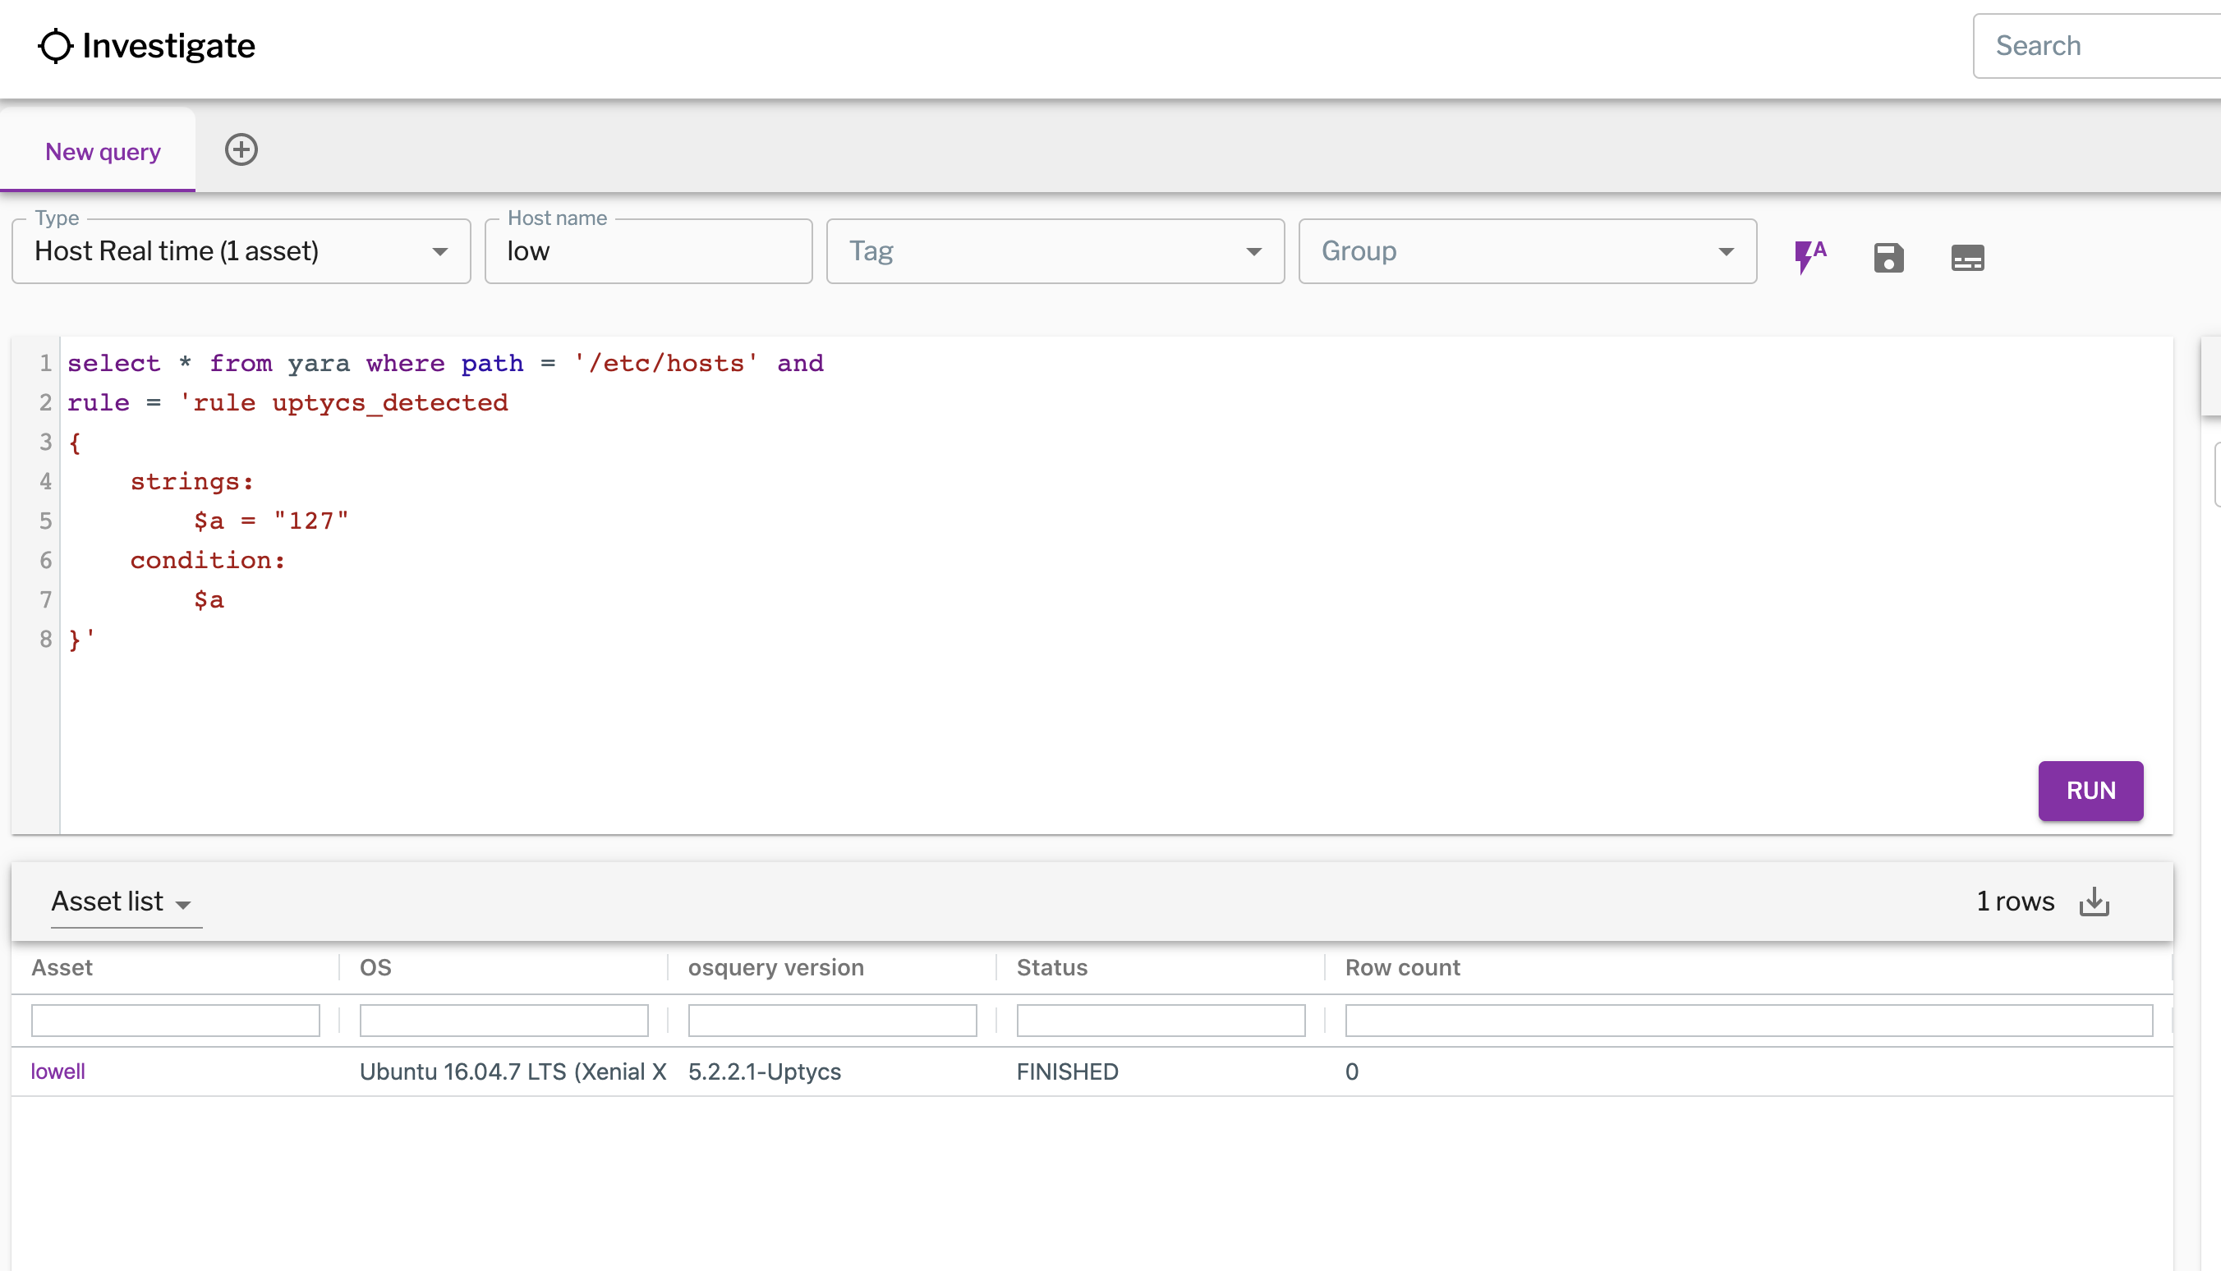Click the Search field in top bar
This screenshot has height=1271, width=2221.
click(x=2094, y=44)
